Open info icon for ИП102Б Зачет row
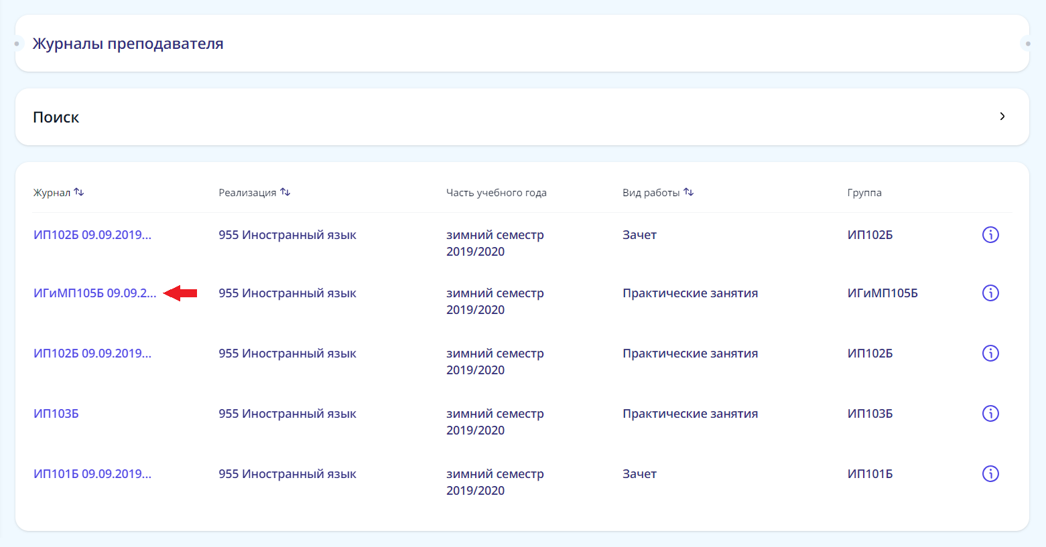 [990, 235]
